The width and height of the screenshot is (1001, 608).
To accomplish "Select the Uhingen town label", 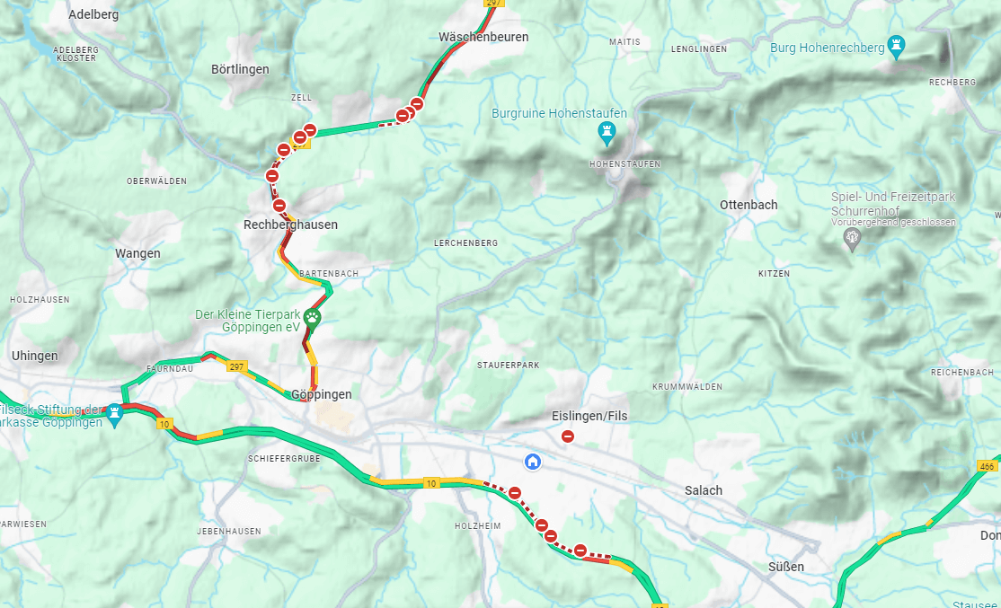I will coord(34,356).
